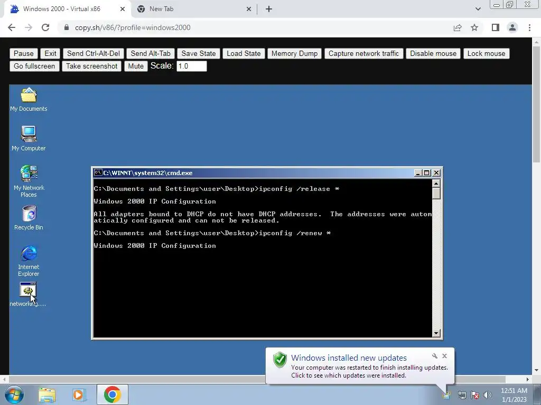The width and height of the screenshot is (541, 405).
Task: Click Lock mouse button
Action: tap(486, 53)
